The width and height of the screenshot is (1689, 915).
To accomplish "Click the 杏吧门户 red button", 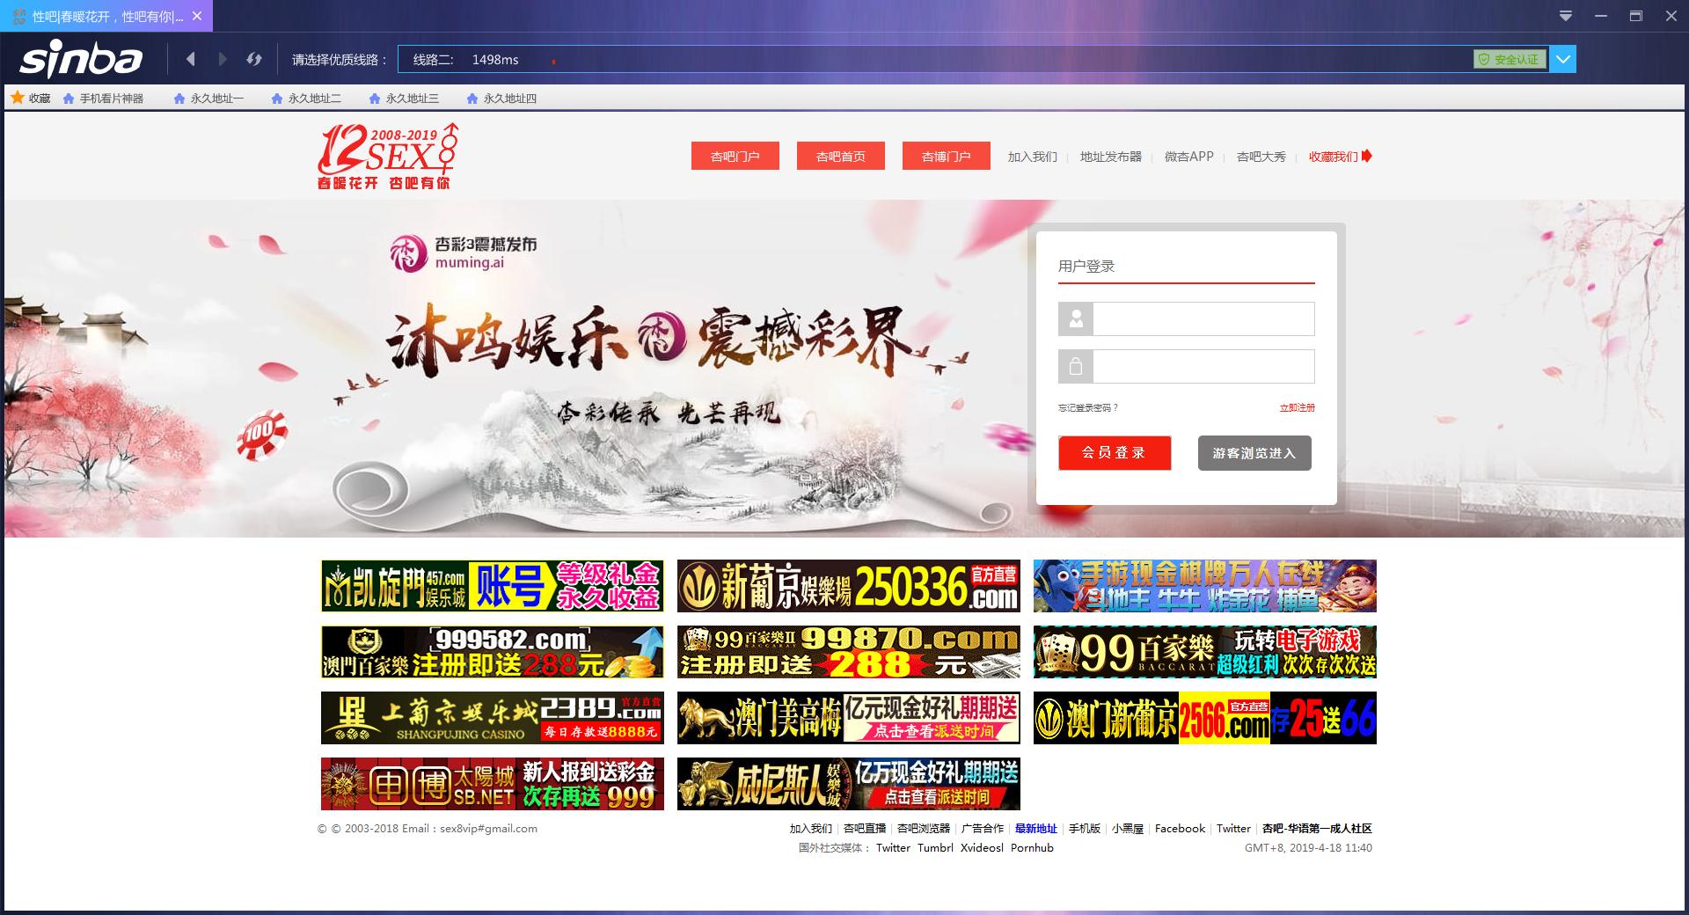I will pos(735,156).
